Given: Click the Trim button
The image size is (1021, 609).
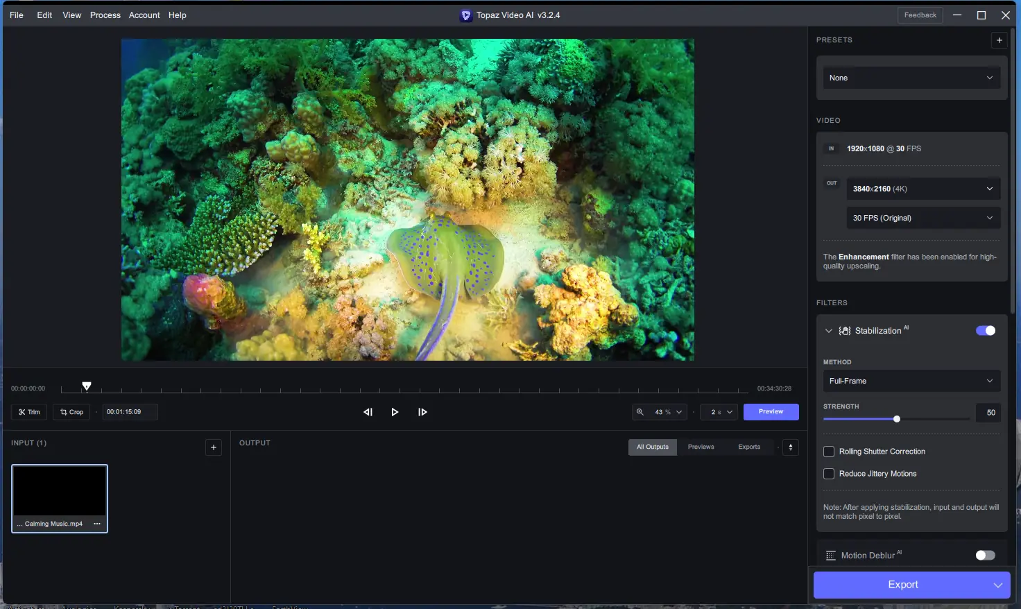Looking at the screenshot, I should pyautogui.click(x=29, y=412).
